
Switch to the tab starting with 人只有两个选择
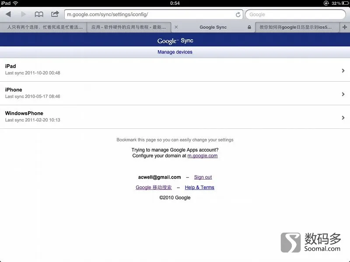43,27
